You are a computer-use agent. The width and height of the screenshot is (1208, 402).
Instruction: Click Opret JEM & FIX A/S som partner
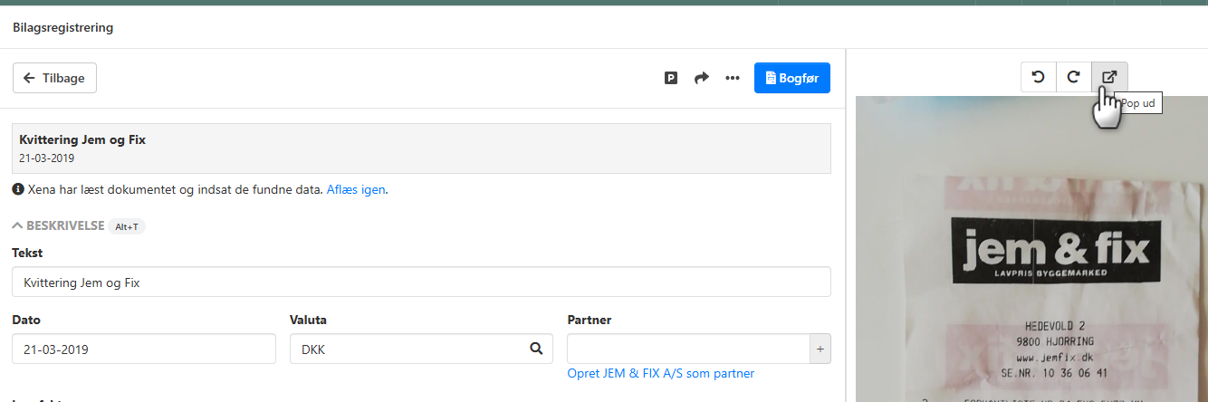pos(660,374)
